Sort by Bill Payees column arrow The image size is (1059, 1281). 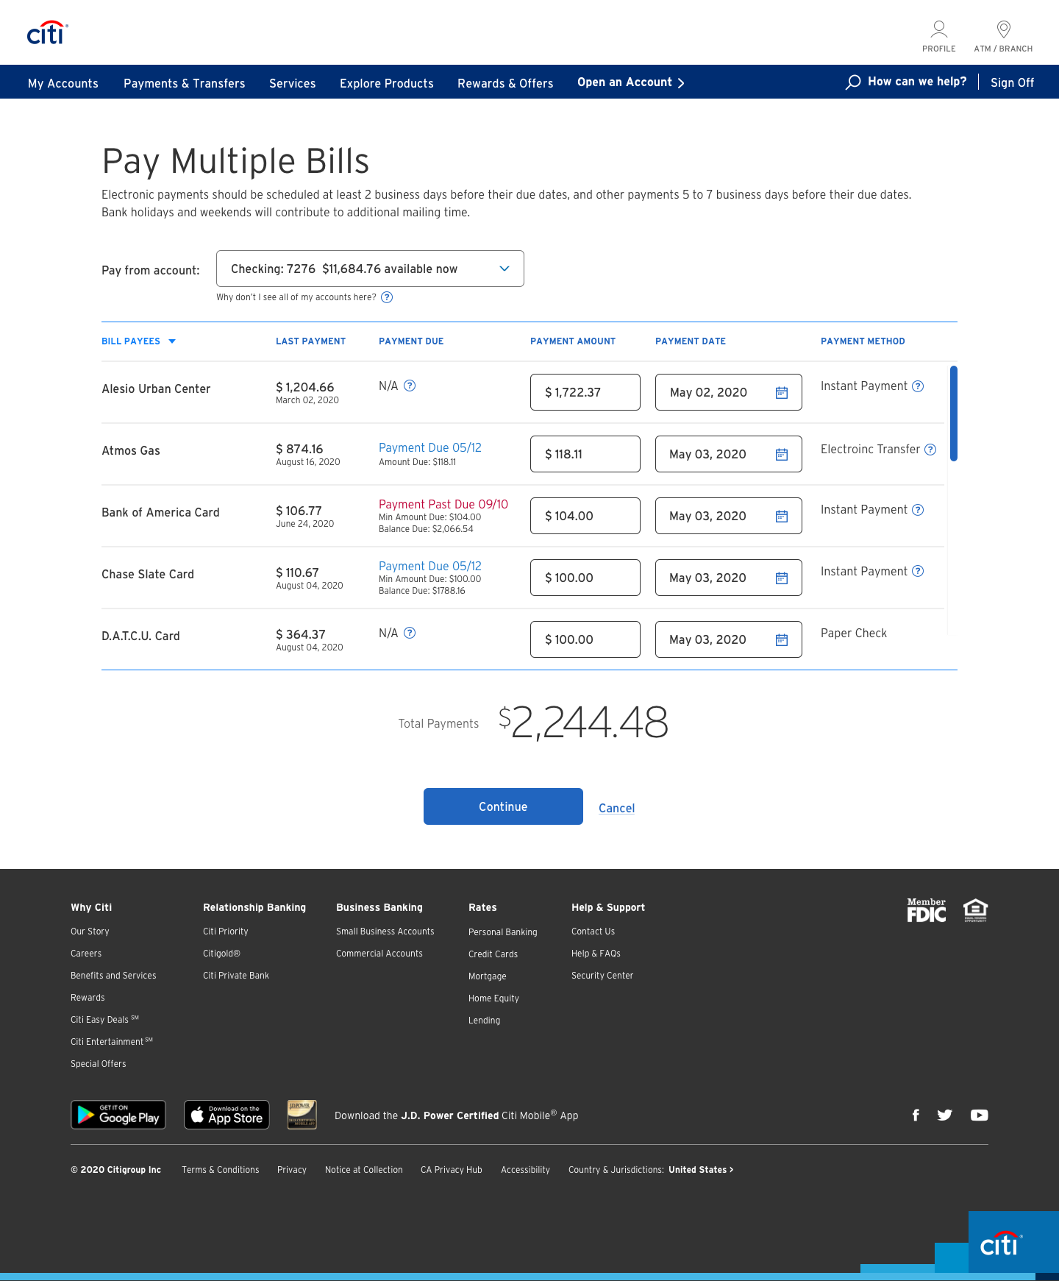pos(172,341)
